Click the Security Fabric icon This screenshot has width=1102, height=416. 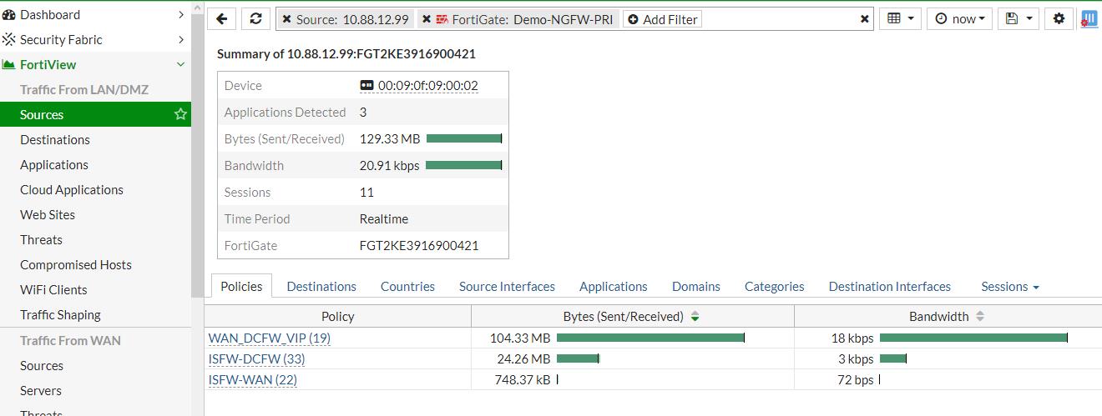coord(9,39)
